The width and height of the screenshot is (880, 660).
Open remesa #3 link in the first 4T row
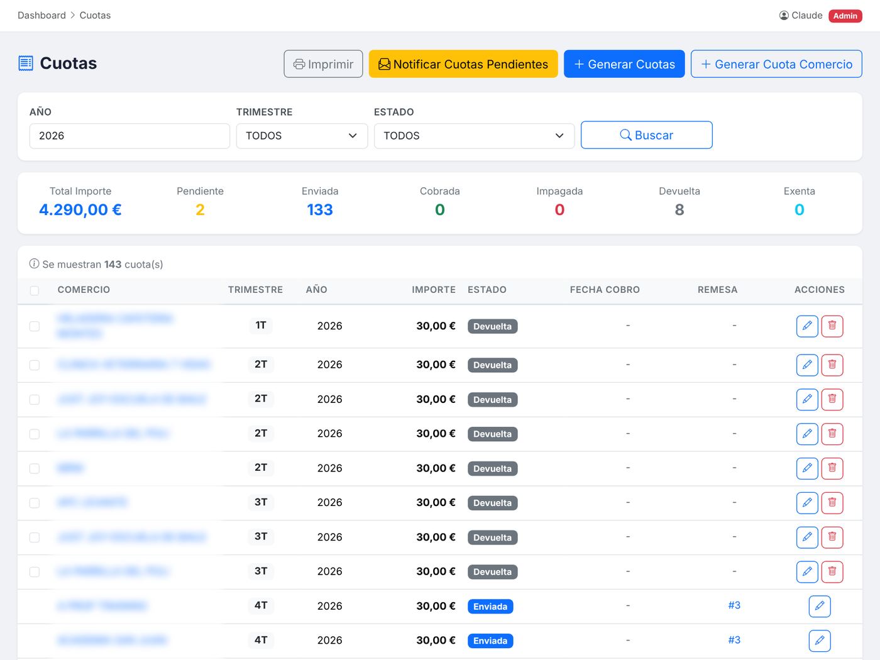pyautogui.click(x=734, y=605)
